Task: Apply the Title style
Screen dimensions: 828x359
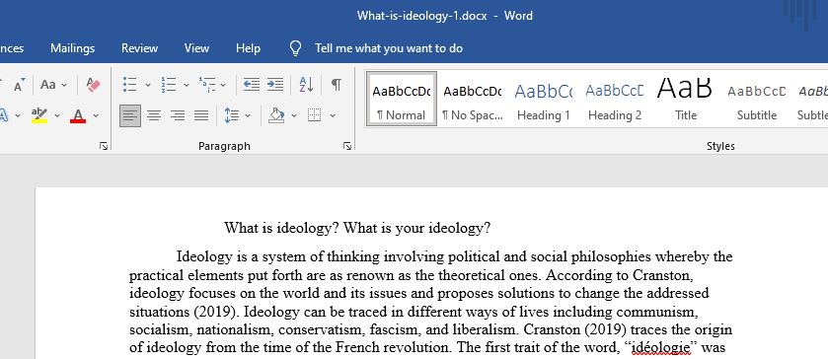Action: pyautogui.click(x=686, y=100)
